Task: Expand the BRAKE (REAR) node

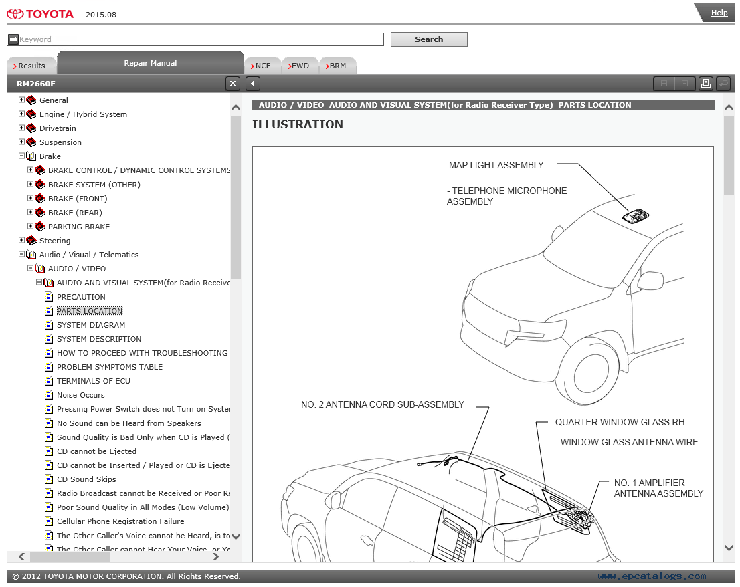Action: [30, 212]
